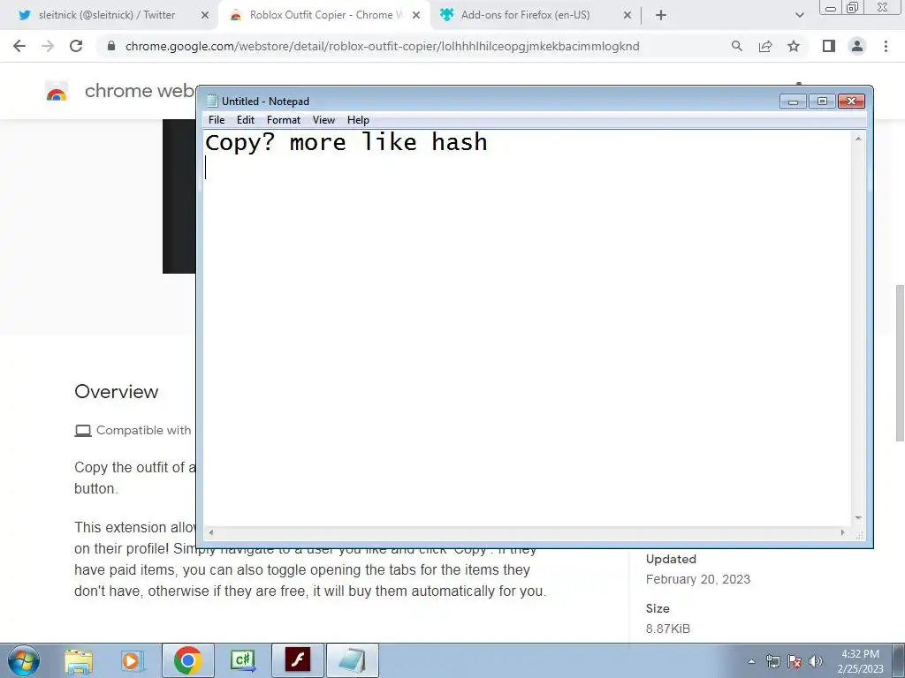Minimize the Chrome window
Viewport: 905px width, 678px height.
click(x=831, y=8)
